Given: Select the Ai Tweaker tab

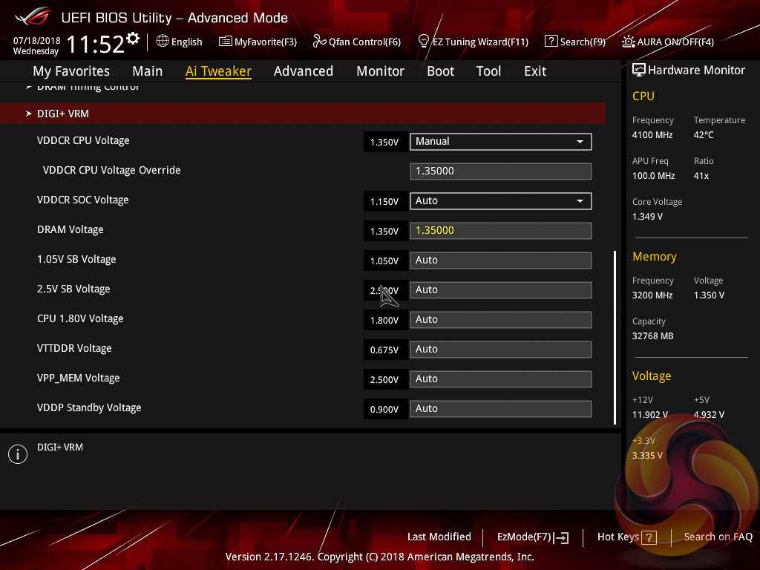Looking at the screenshot, I should 218,71.
